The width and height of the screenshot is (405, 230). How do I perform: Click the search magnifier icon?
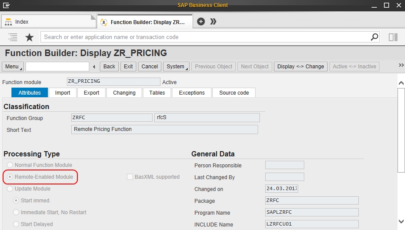point(375,37)
